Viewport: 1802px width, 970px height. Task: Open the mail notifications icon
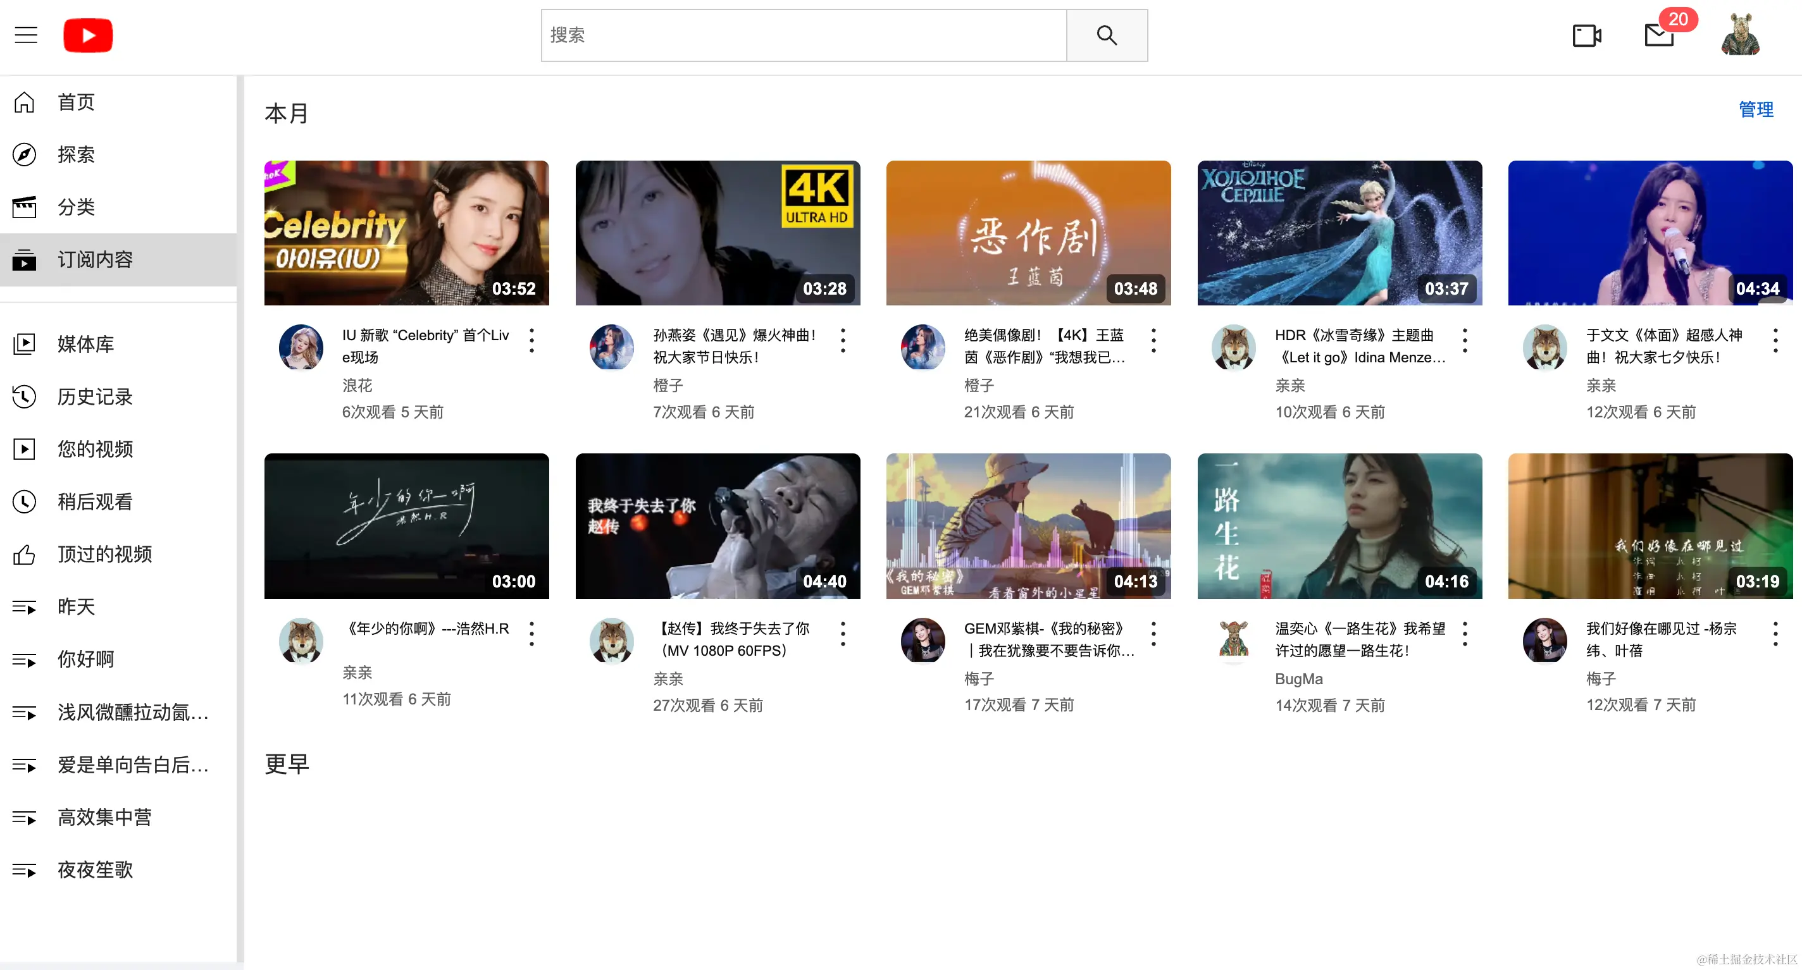pyautogui.click(x=1659, y=35)
